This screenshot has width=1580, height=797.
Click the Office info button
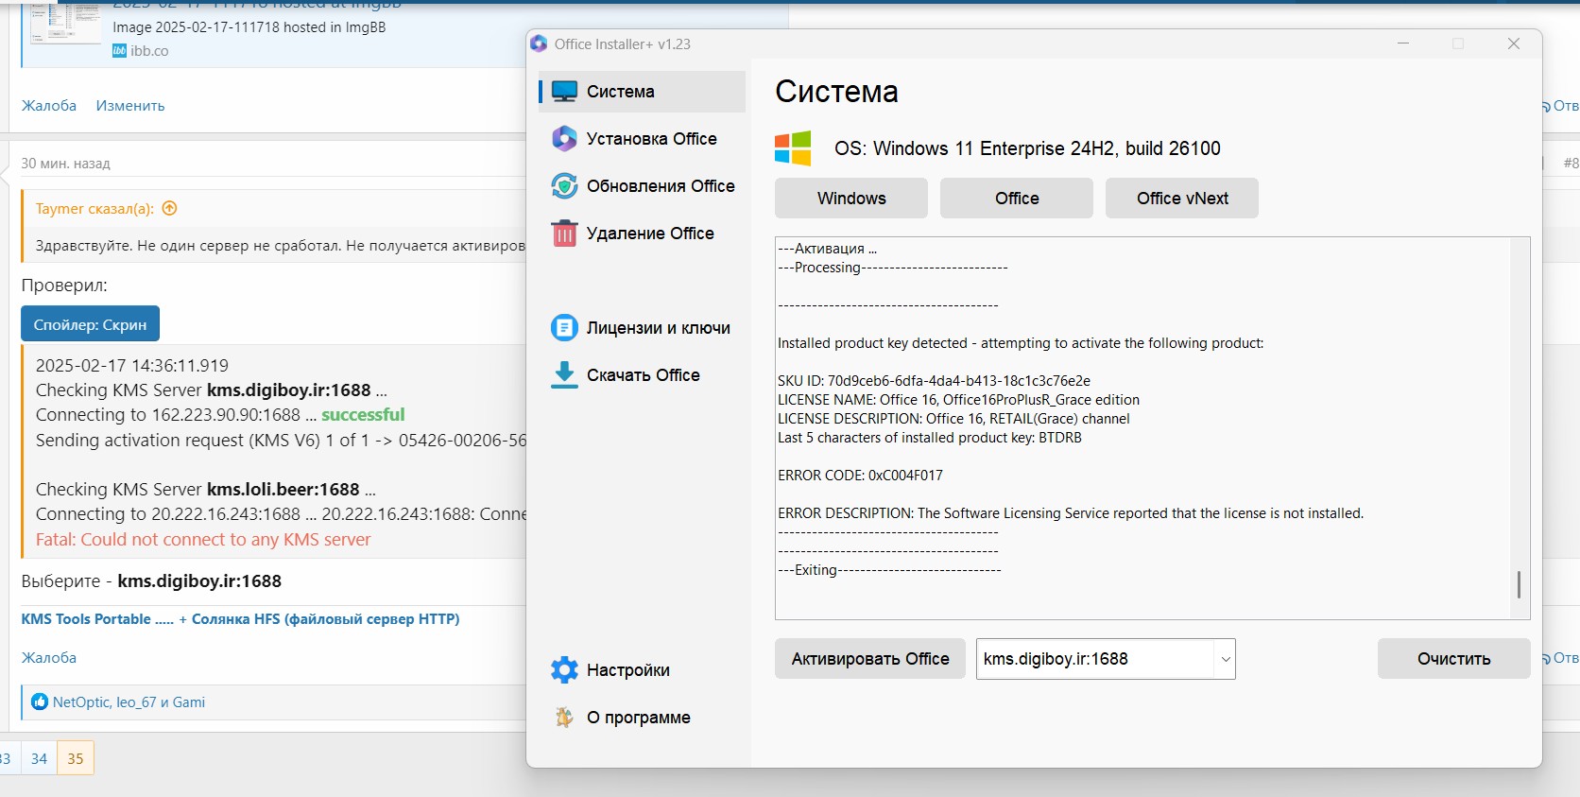tap(1017, 199)
